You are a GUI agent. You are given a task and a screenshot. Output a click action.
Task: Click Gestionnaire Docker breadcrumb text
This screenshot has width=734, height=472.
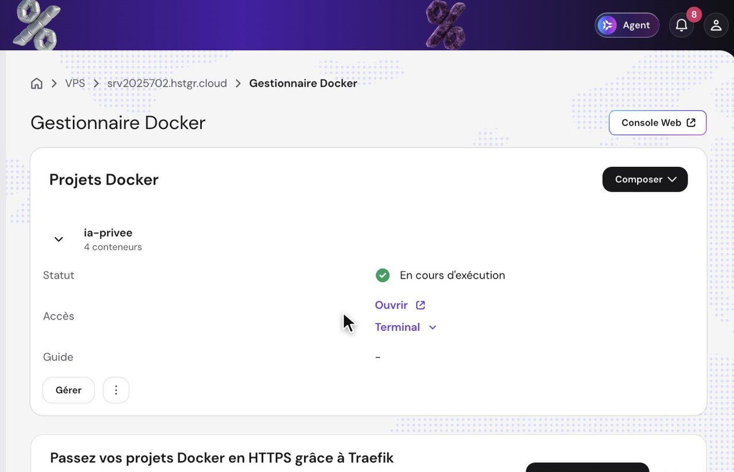(303, 84)
